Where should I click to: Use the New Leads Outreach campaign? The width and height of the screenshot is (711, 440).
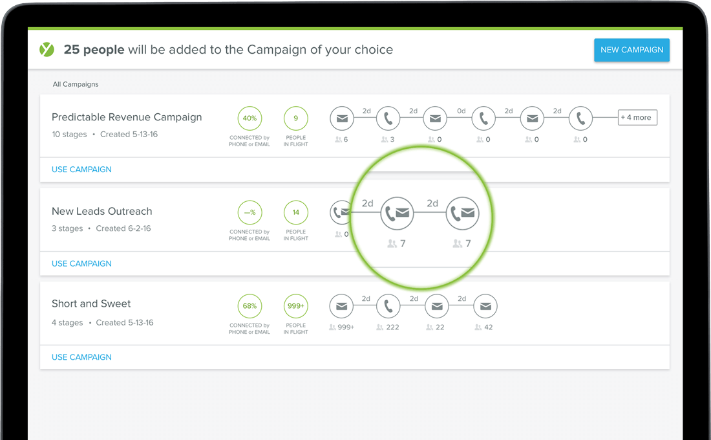tap(81, 263)
